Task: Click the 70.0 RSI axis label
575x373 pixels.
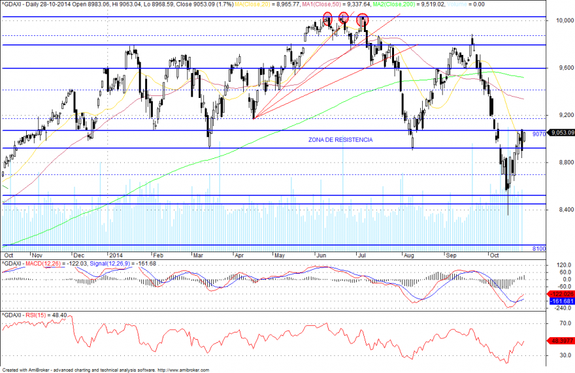Action: point(565,323)
